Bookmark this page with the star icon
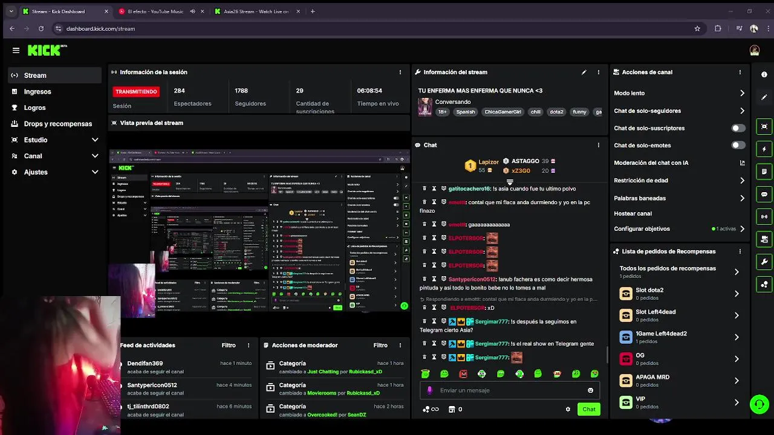The height and width of the screenshot is (435, 774). (697, 28)
